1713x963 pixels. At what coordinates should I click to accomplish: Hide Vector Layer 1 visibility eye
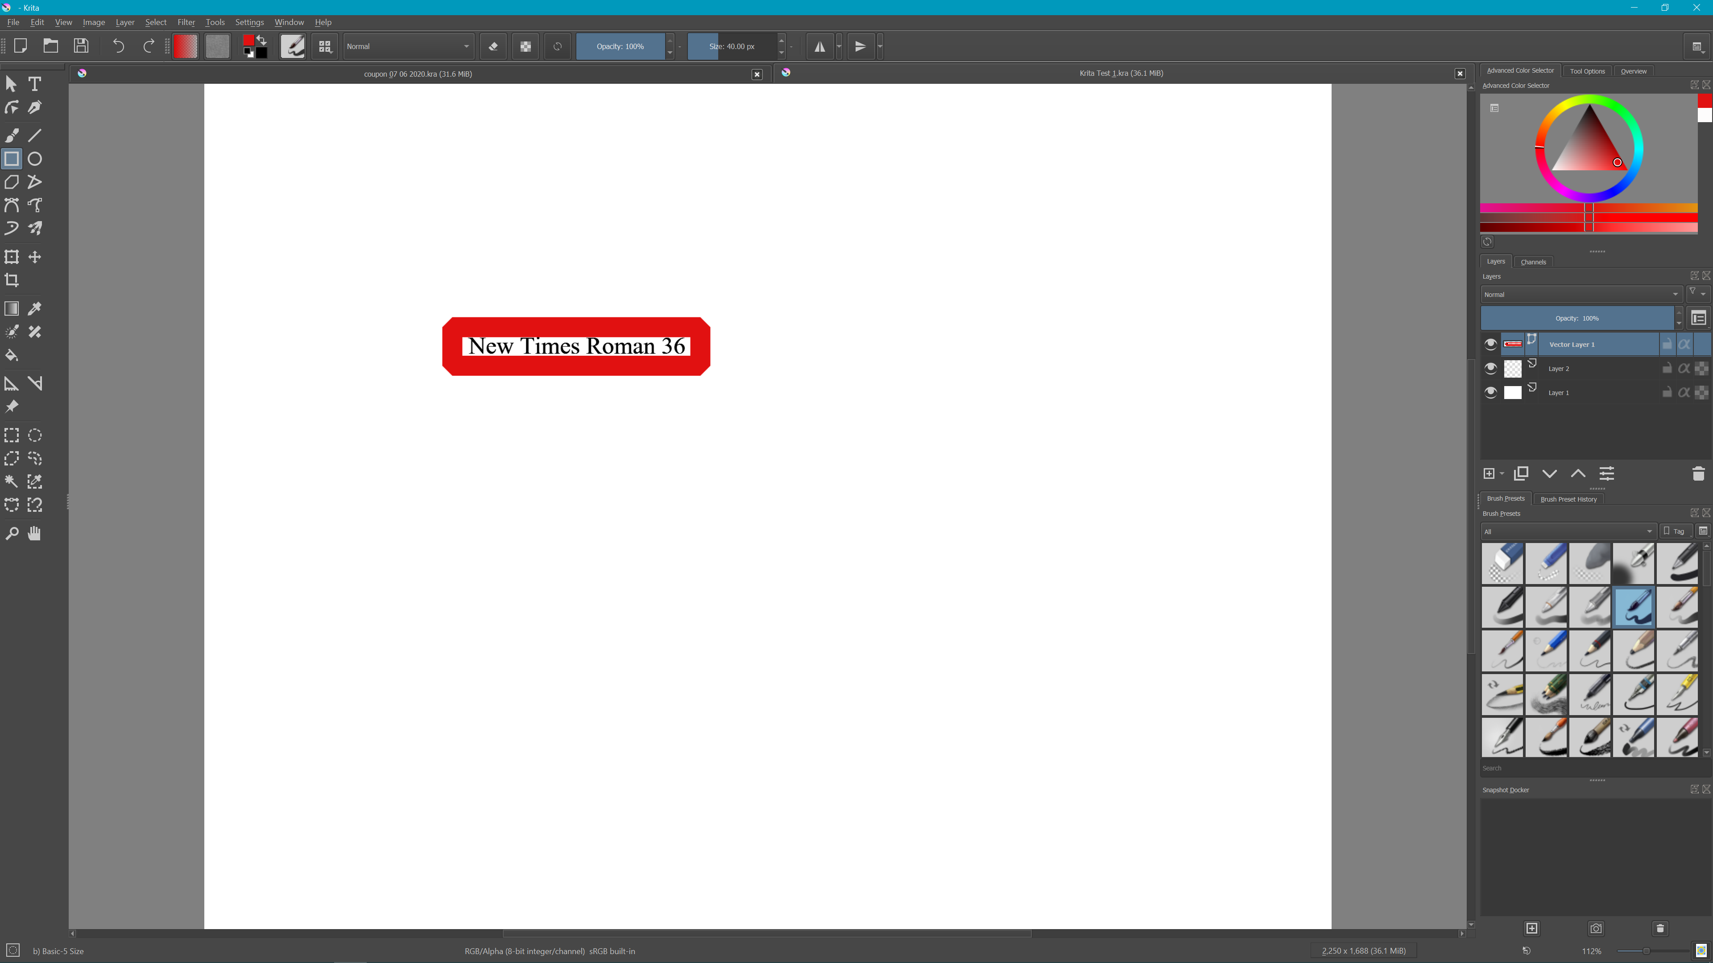1490,344
